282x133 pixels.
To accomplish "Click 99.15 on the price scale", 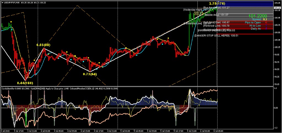I will click(277, 84).
